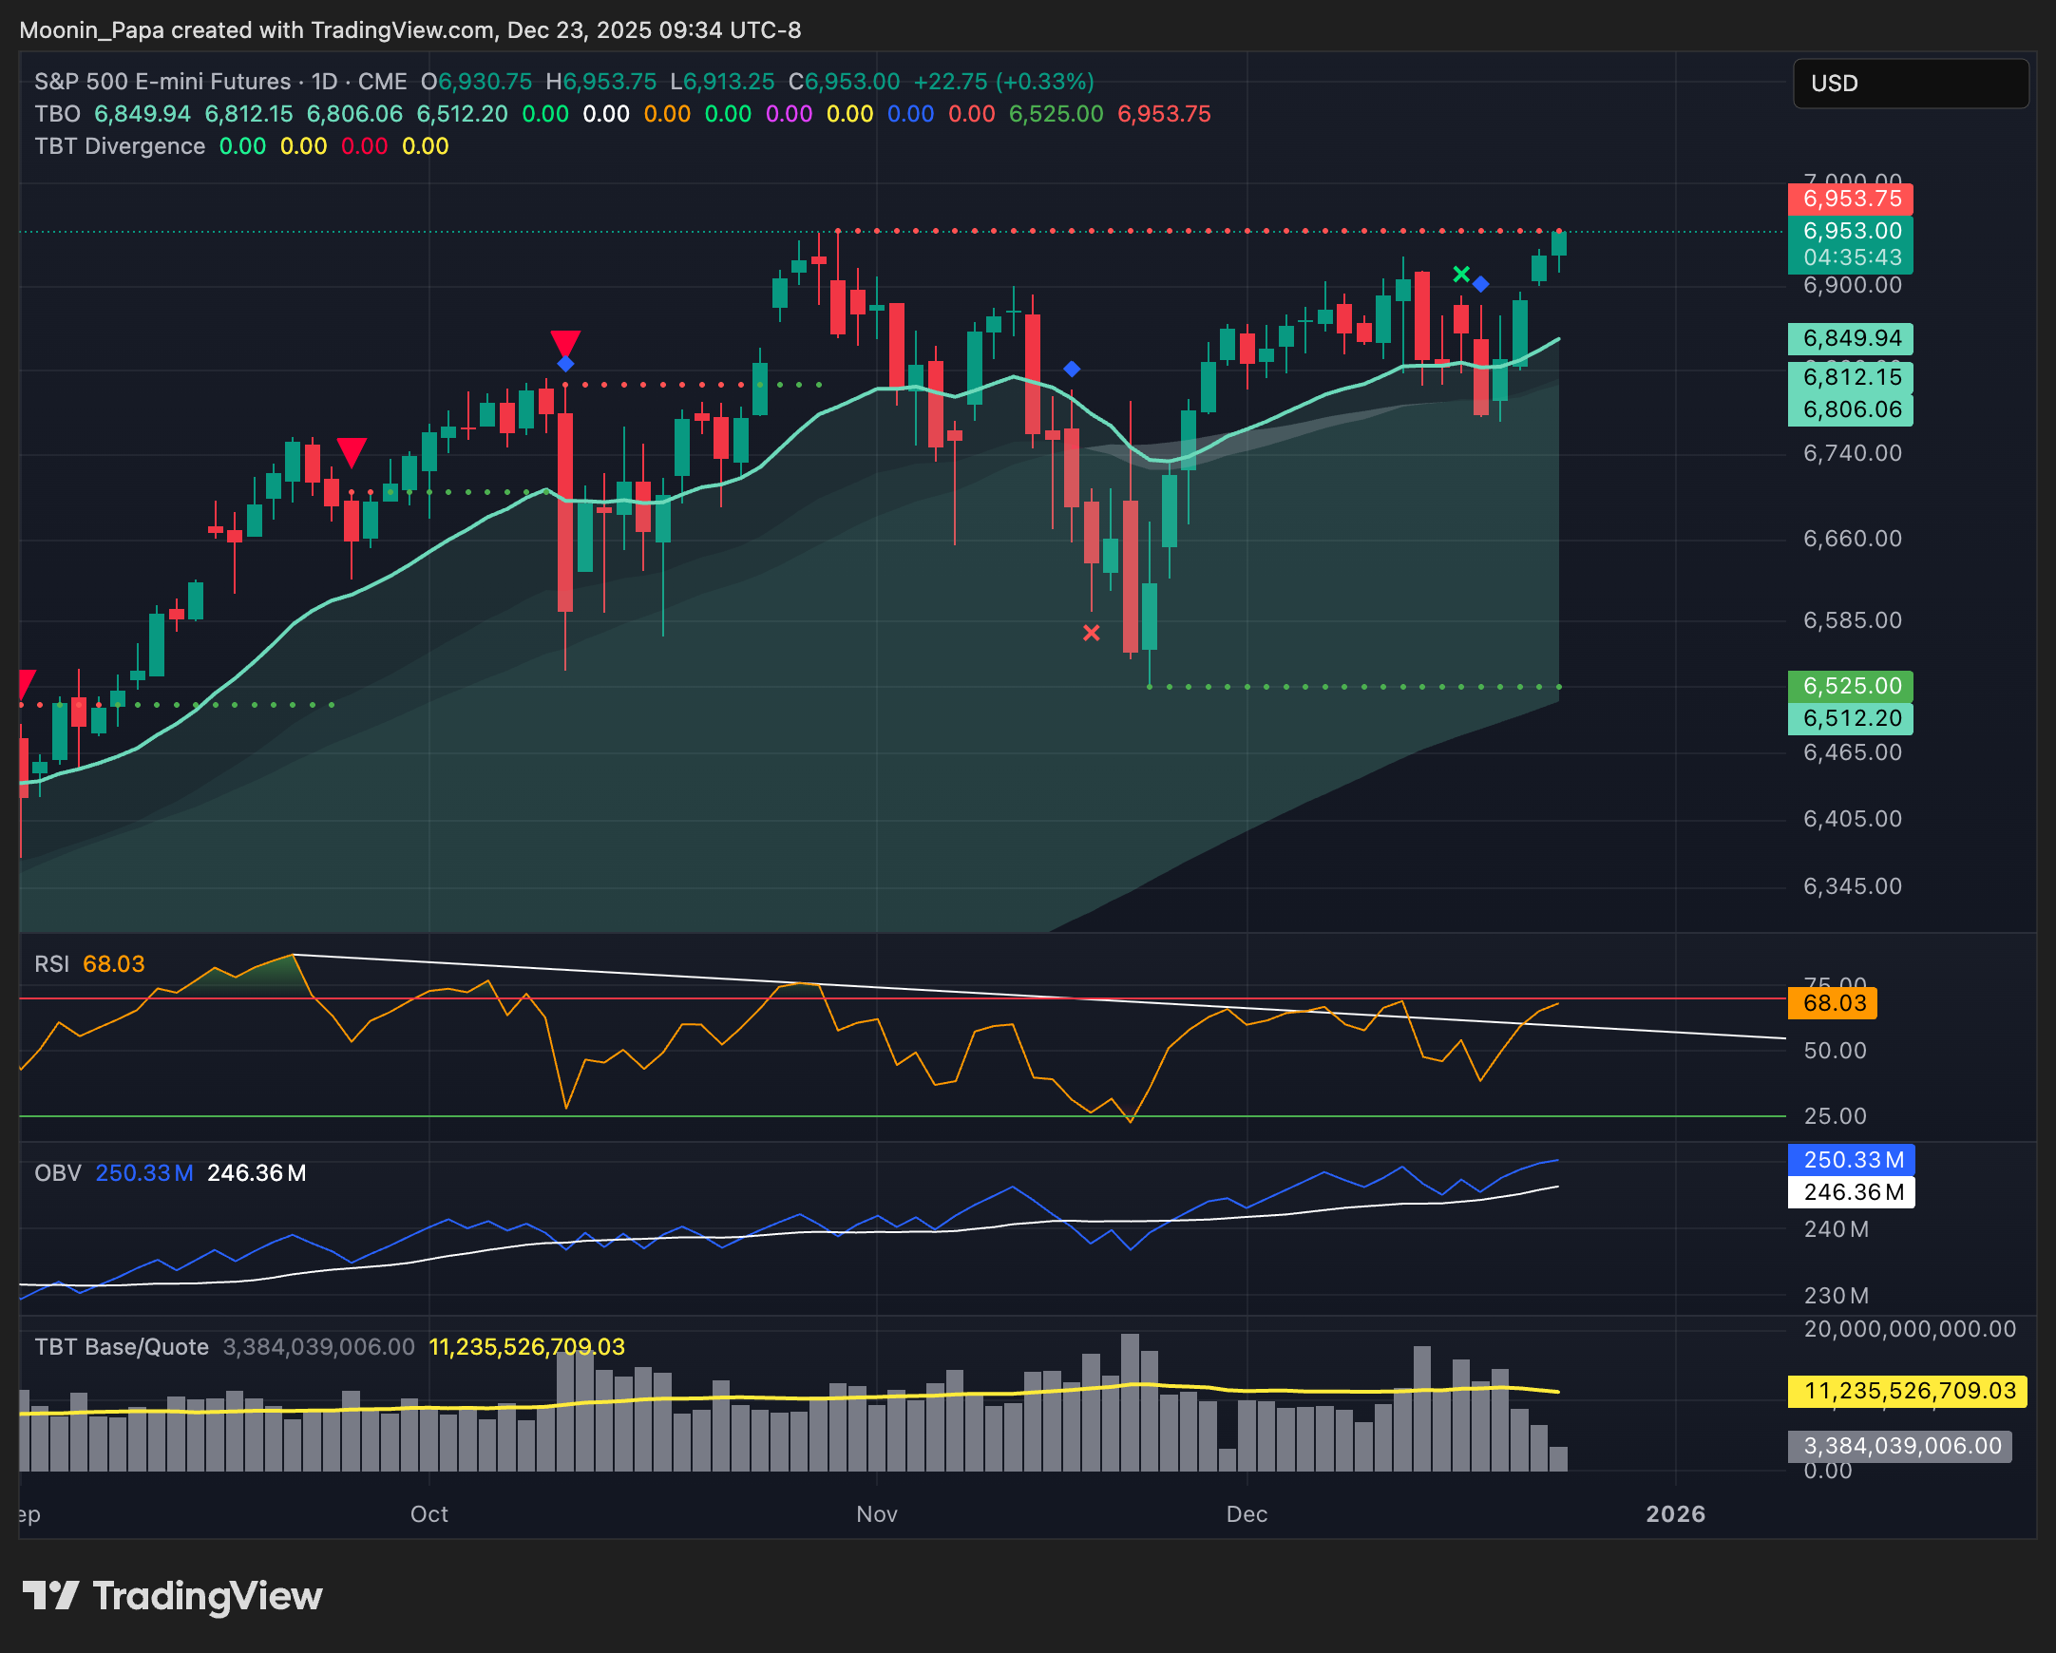Click the blue diamond marker below the October sell triangle
Screen dimensions: 2056x1653
click(566, 363)
